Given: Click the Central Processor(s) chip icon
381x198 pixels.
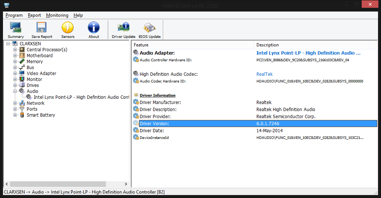Looking at the screenshot, I should [x=22, y=49].
